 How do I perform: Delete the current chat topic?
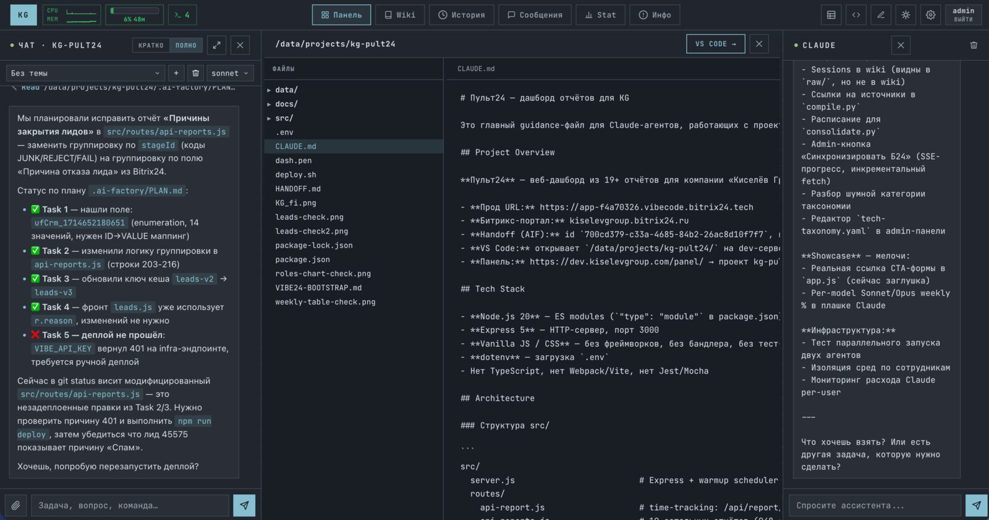point(195,73)
